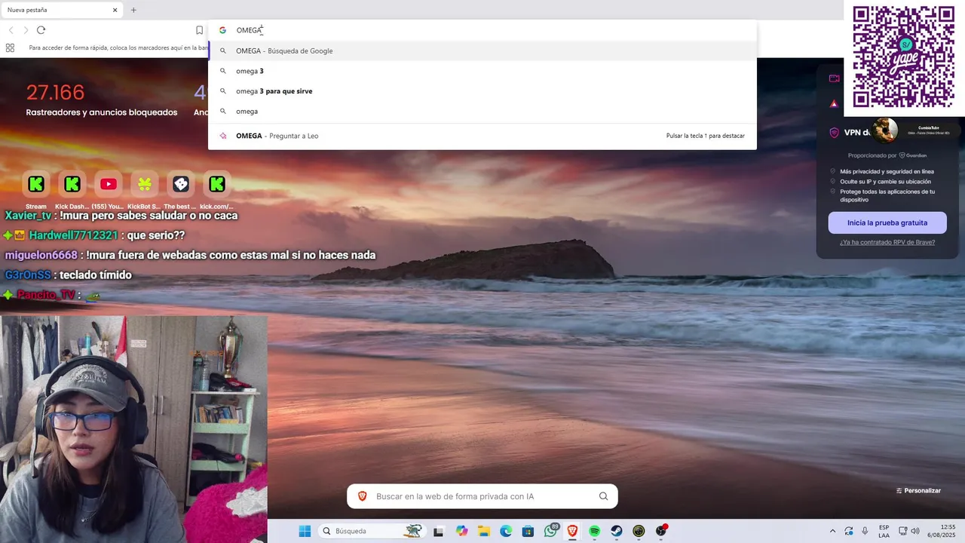Screen dimensions: 965x543
Task: Click the Brave Rewards triangle icon
Action: 834,104
